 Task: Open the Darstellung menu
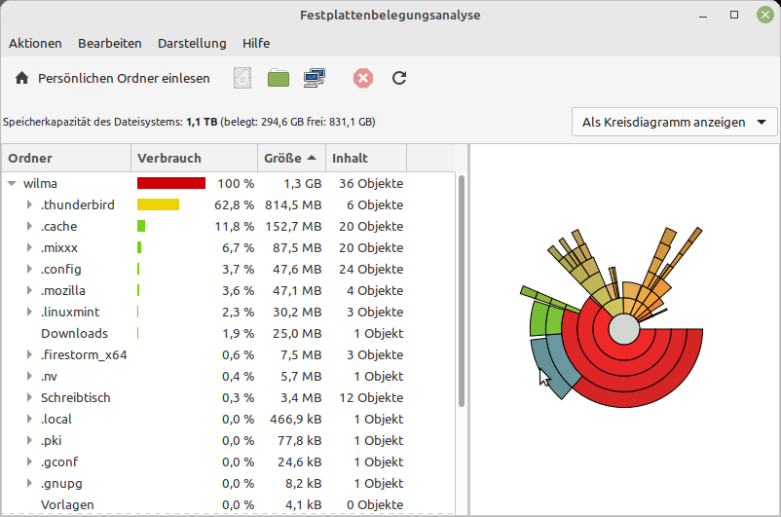[x=192, y=43]
